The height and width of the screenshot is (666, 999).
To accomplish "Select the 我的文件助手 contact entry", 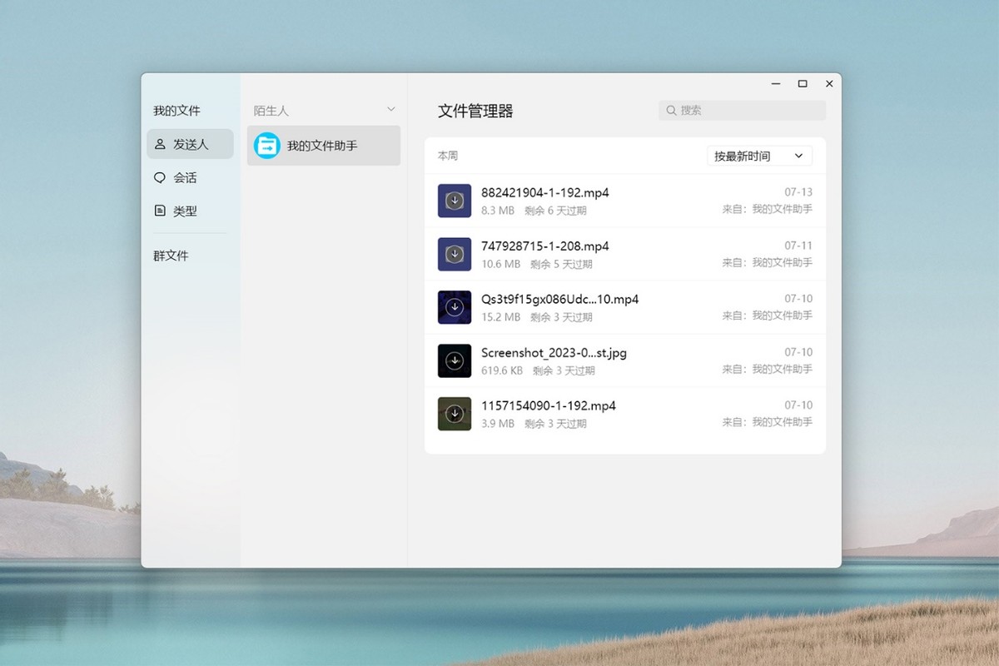I will tap(323, 145).
